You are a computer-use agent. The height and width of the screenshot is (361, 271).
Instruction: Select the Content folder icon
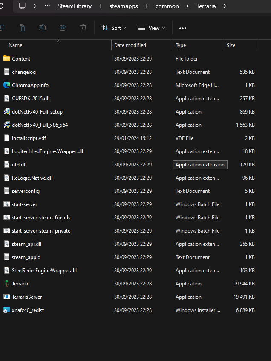coord(7,58)
